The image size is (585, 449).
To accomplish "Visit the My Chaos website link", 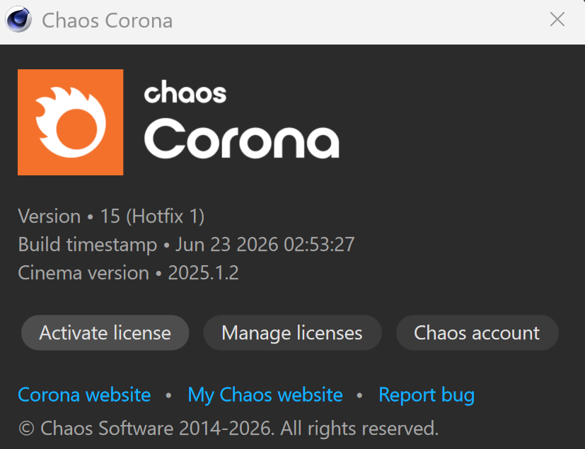I will pos(265,395).
